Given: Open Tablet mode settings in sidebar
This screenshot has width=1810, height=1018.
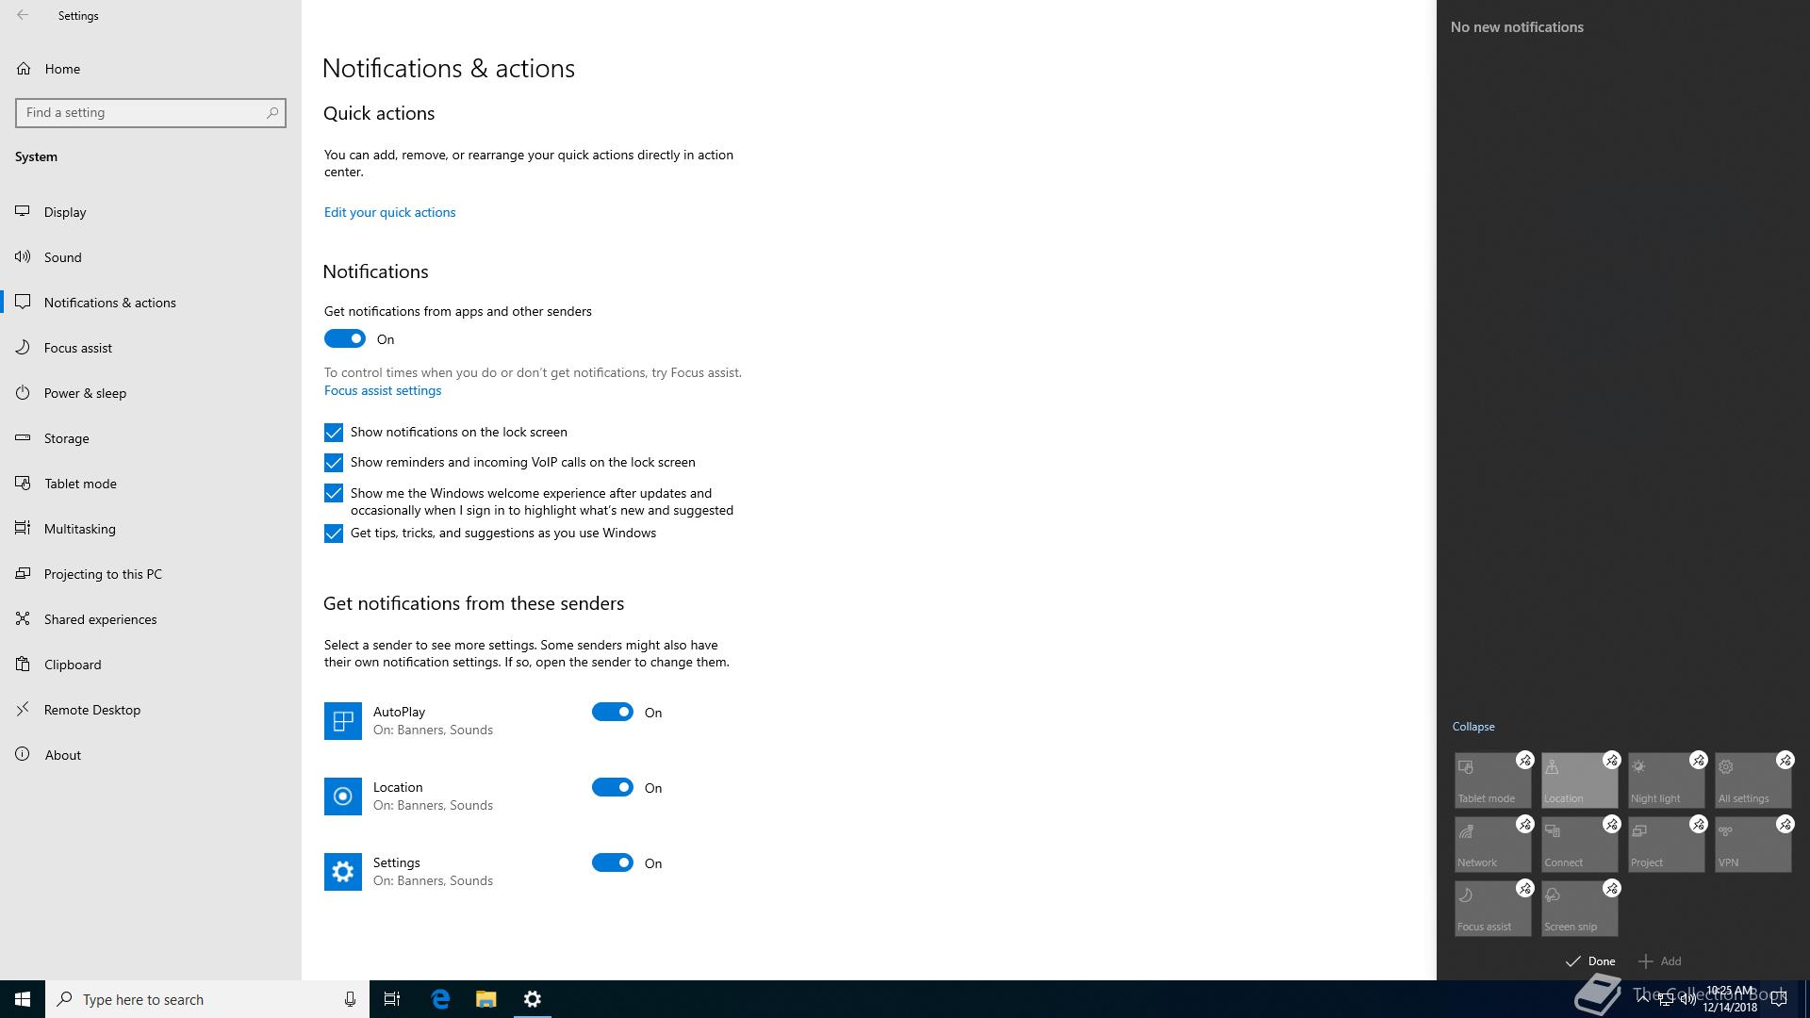Looking at the screenshot, I should 151,484.
